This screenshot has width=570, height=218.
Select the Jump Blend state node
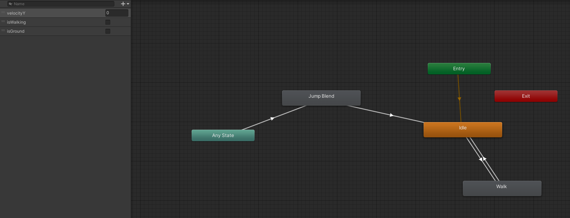(x=321, y=98)
